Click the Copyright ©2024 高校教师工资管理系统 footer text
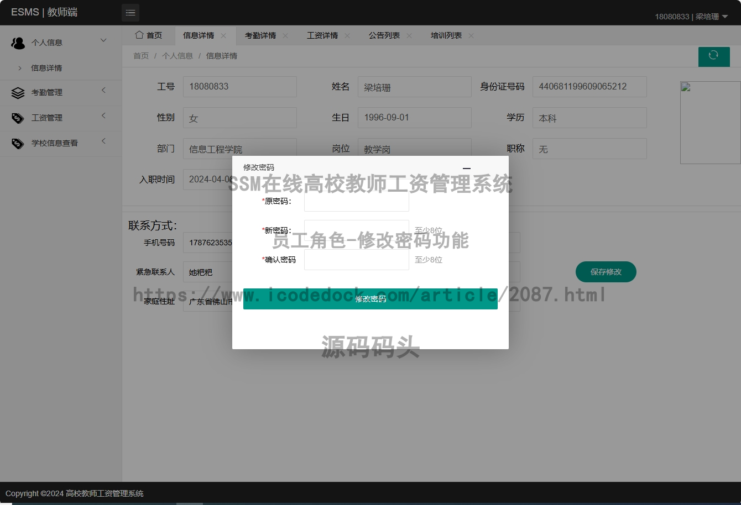This screenshot has width=741, height=505. tap(75, 493)
